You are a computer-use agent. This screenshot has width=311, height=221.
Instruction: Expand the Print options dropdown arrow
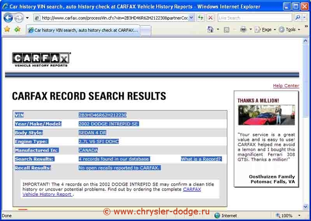250,30
